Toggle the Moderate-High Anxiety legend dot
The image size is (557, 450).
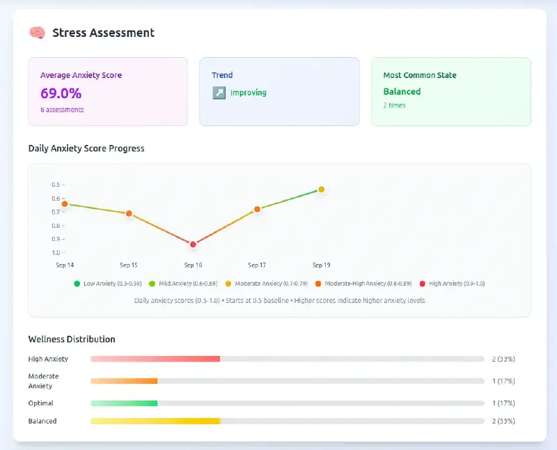[318, 284]
